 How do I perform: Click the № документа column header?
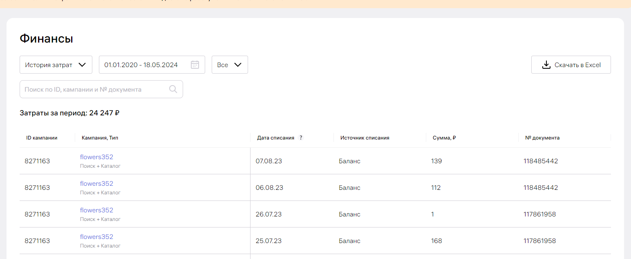pyautogui.click(x=542, y=138)
